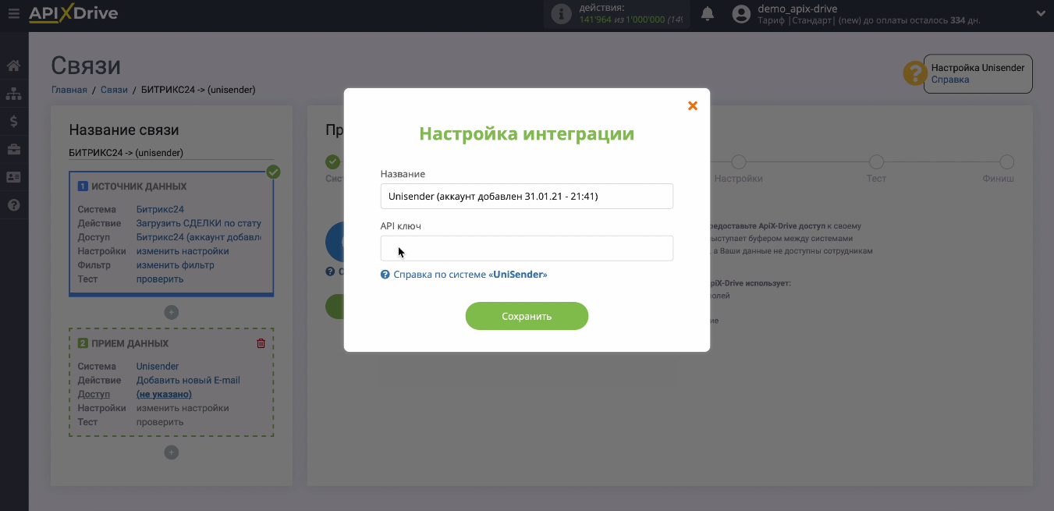The image size is (1054, 511).
Task: Open the notifications bell
Action: (708, 13)
